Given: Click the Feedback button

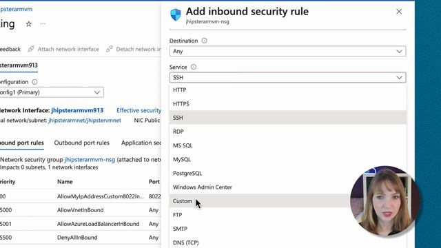Looking at the screenshot, I should click(10, 49).
